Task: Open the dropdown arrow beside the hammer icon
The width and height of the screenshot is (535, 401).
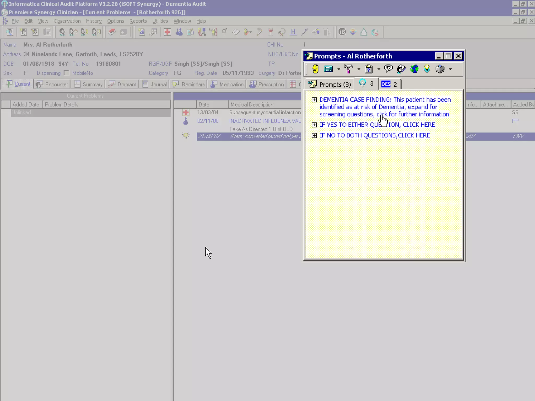Action: pyautogui.click(x=359, y=69)
